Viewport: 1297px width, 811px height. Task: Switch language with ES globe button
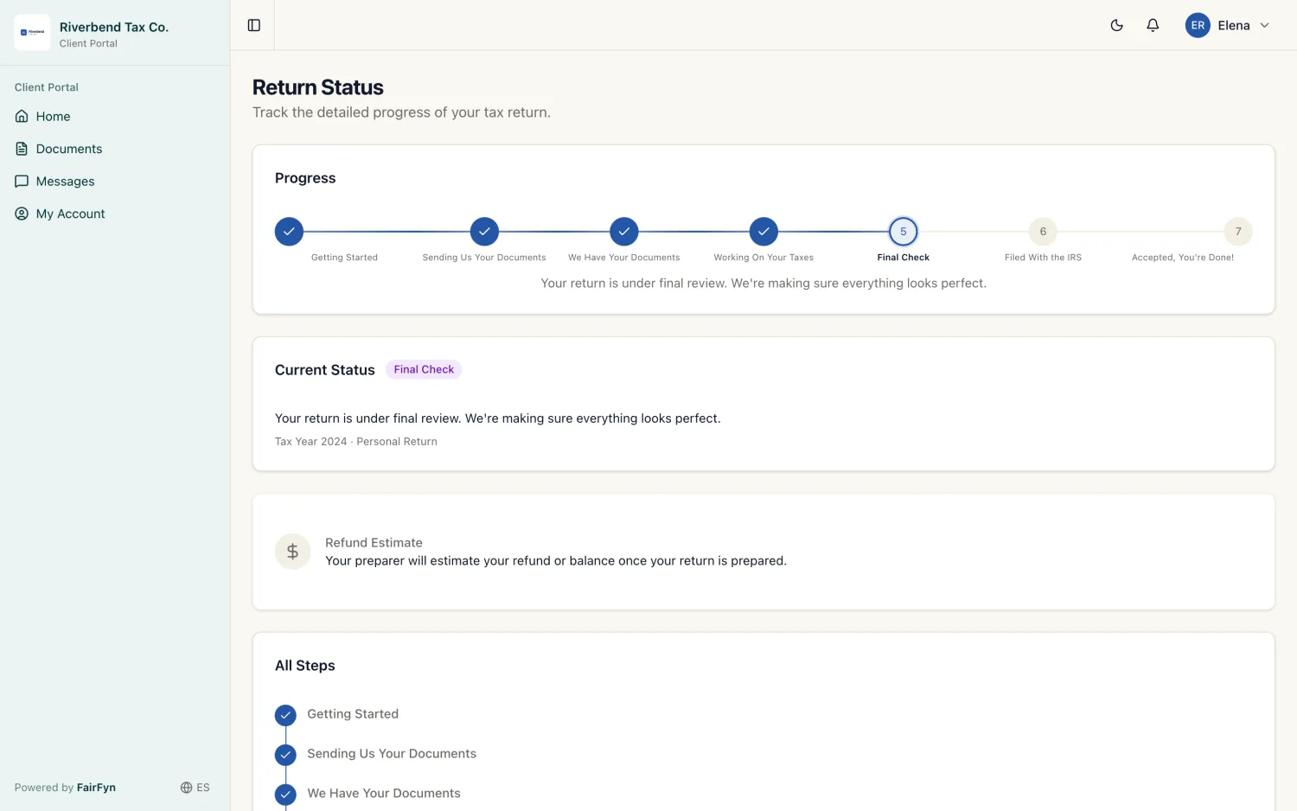tap(195, 788)
